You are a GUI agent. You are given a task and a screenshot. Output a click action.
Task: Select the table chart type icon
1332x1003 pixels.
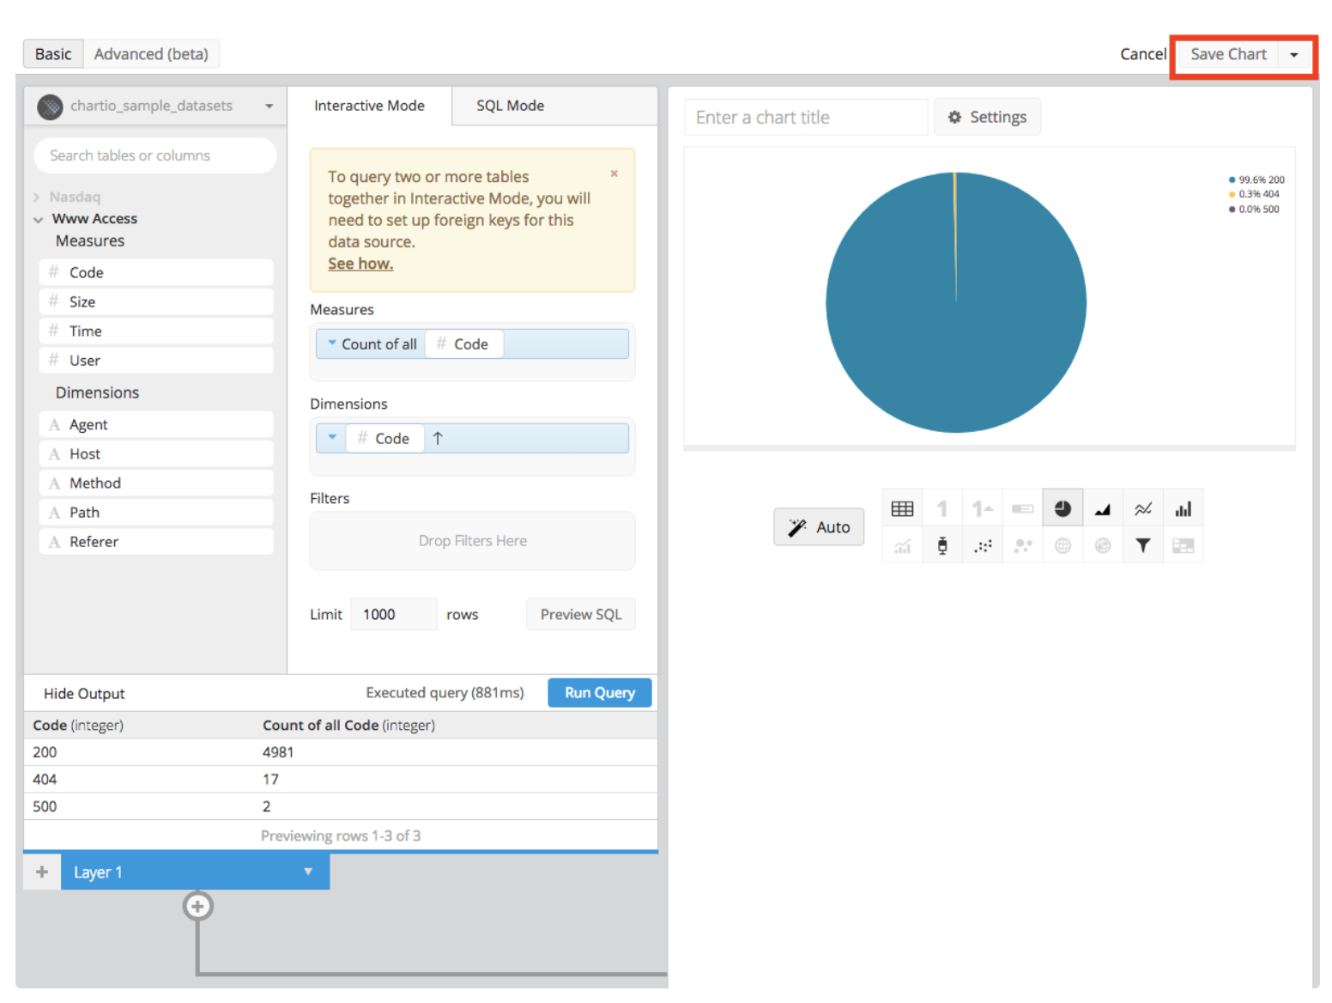(x=901, y=509)
